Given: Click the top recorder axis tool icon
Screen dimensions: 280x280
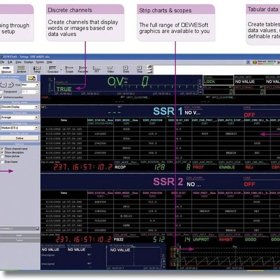Looking at the screenshot, I should 201,87.
